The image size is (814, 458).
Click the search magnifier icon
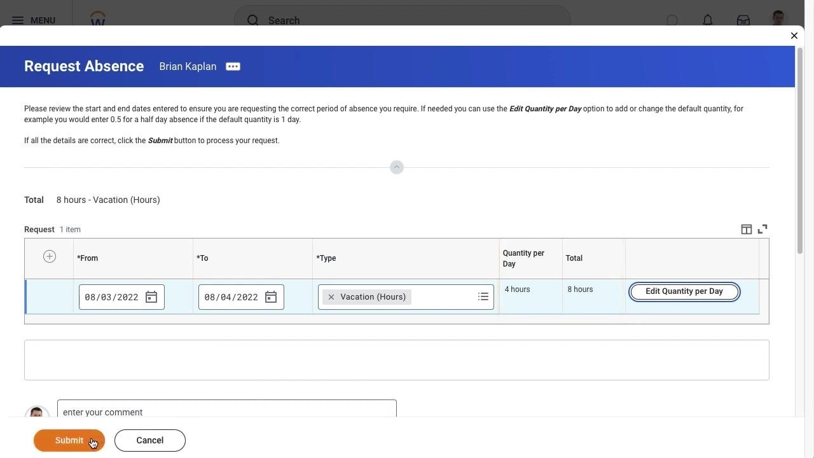253,20
